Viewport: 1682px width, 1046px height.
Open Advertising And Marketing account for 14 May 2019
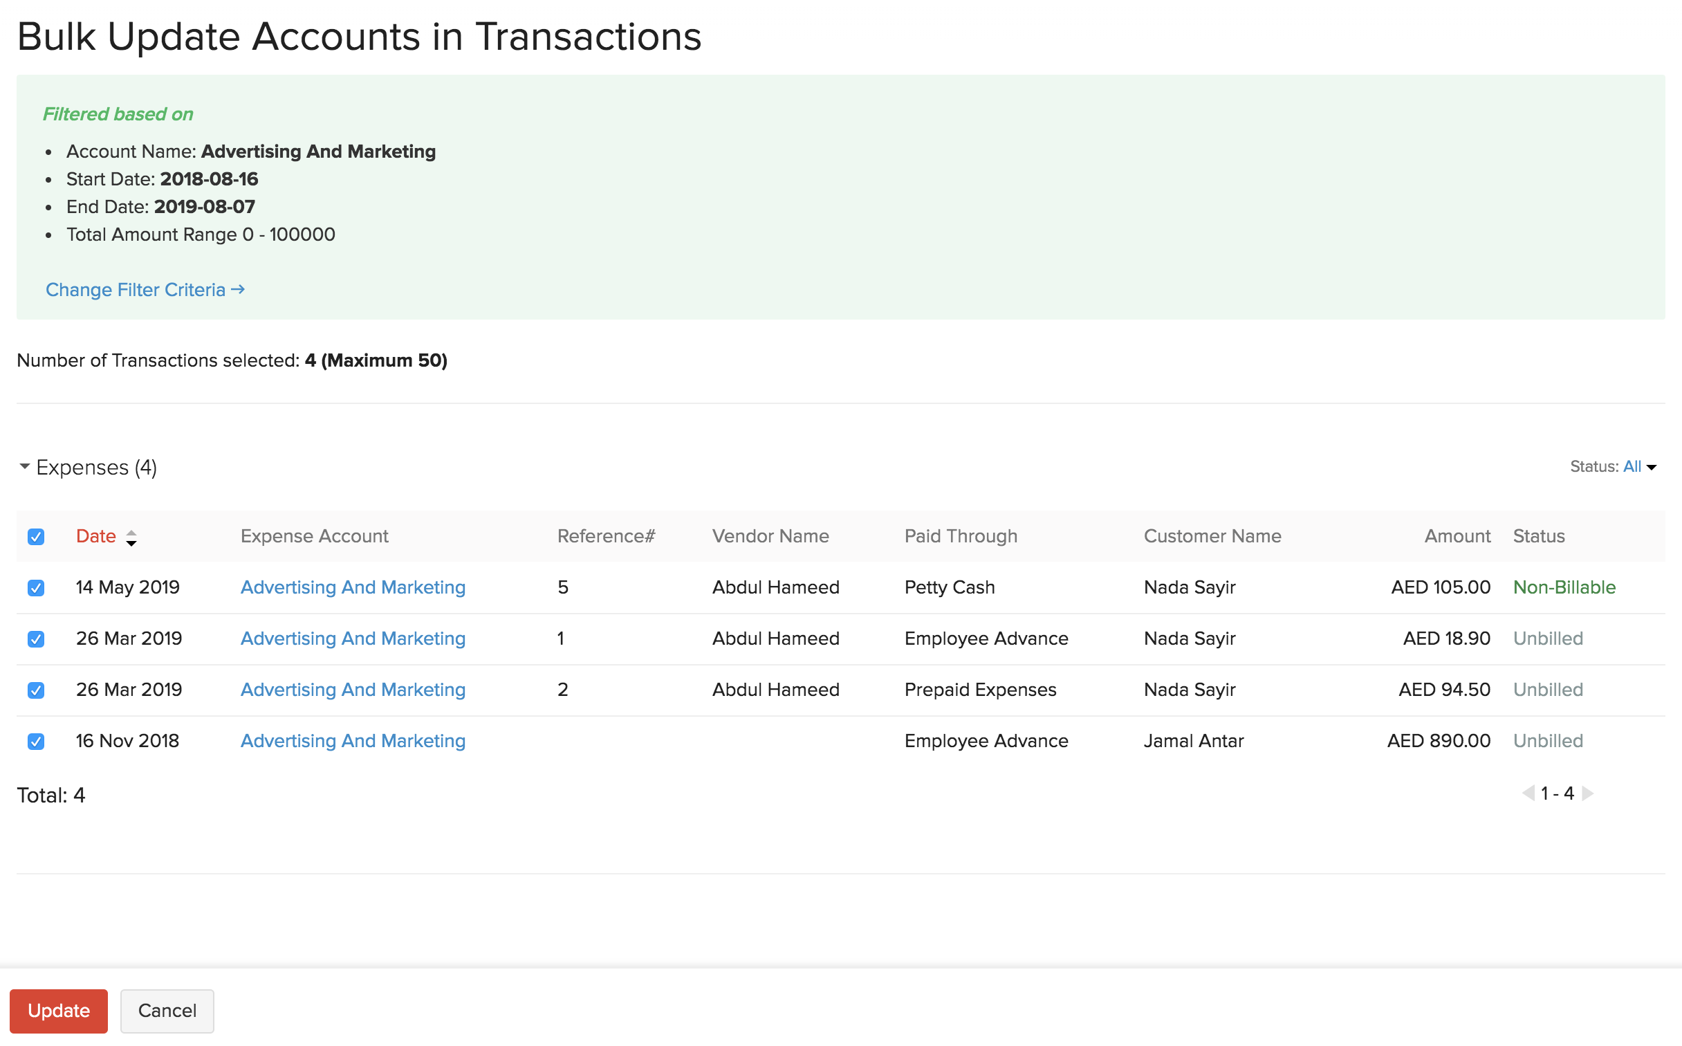coord(353,587)
